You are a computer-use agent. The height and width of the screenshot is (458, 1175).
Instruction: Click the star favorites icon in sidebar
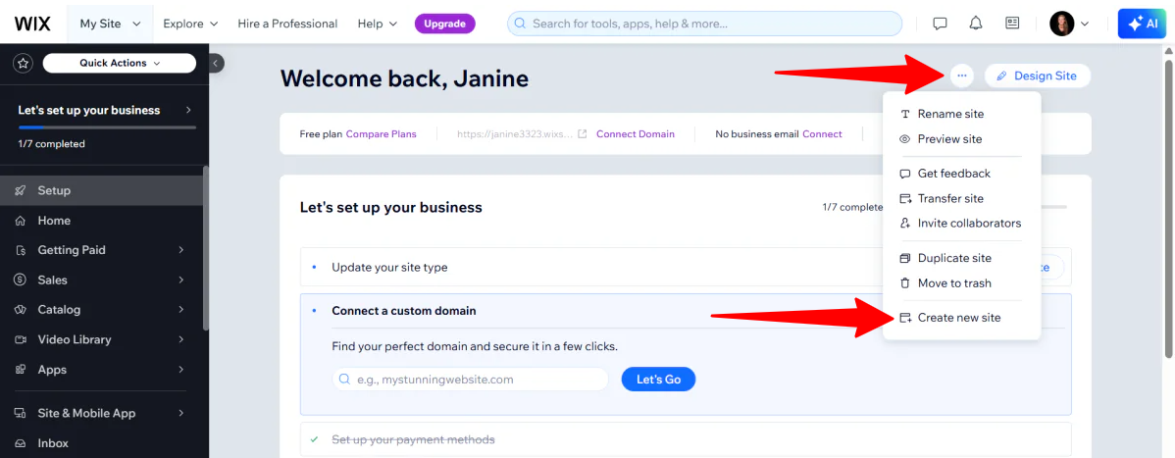coord(23,63)
